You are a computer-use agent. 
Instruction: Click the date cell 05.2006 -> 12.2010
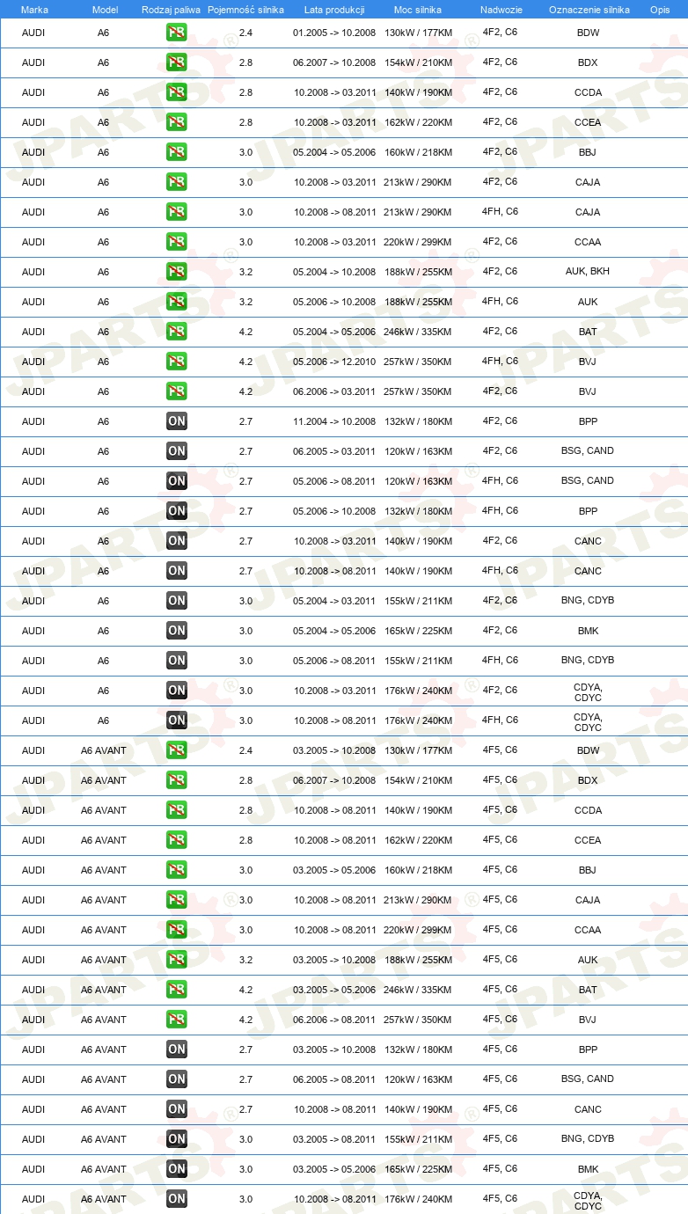pos(334,362)
